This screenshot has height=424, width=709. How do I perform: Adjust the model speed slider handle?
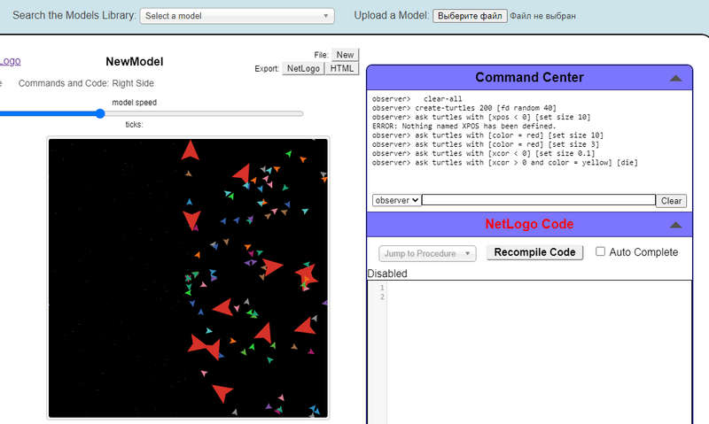pos(100,113)
